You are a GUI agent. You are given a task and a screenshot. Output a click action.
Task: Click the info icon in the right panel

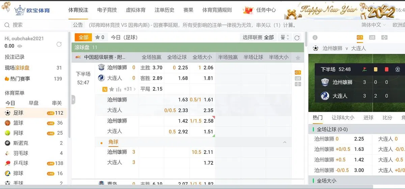coord(315,37)
